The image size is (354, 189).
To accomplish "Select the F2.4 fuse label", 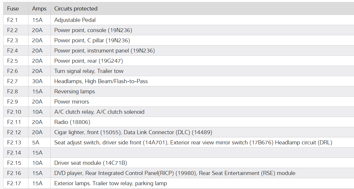I will click(12, 51).
